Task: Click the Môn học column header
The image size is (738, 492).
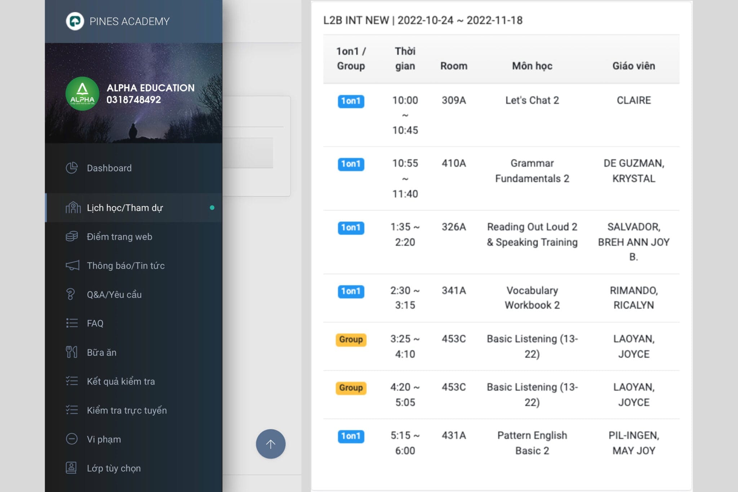Action: pos(532,66)
